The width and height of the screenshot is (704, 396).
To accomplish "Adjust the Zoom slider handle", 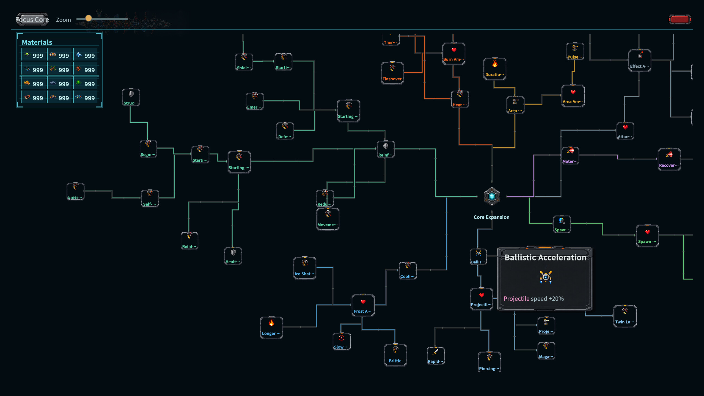I will 88,18.
